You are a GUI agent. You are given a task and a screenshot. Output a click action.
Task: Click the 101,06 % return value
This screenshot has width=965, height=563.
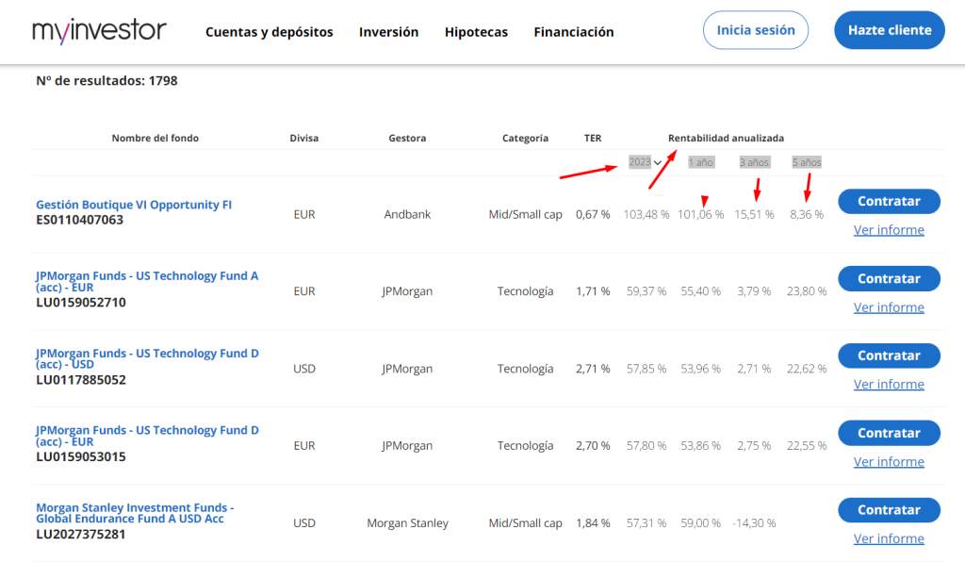click(x=700, y=214)
